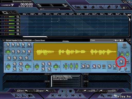Step oscillator 1 waveform down
Image resolution: width=132 pixels, height=99 pixels.
8,69
